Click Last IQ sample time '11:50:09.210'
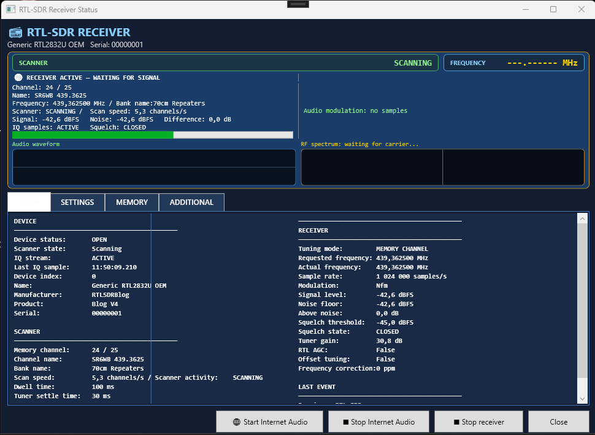 click(114, 268)
